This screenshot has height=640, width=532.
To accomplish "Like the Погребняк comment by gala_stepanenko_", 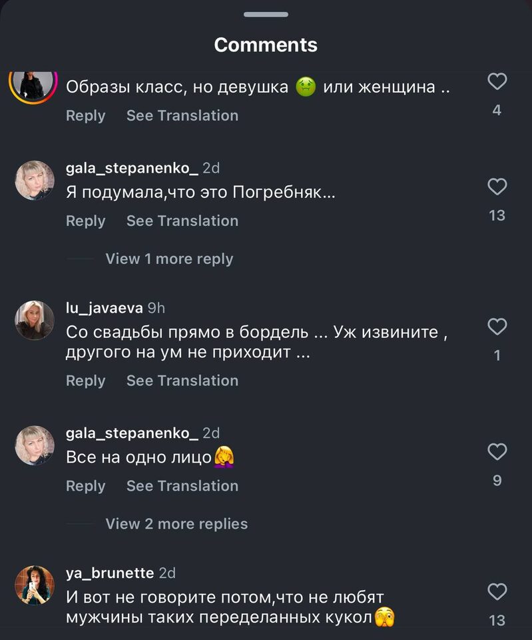I will (497, 187).
